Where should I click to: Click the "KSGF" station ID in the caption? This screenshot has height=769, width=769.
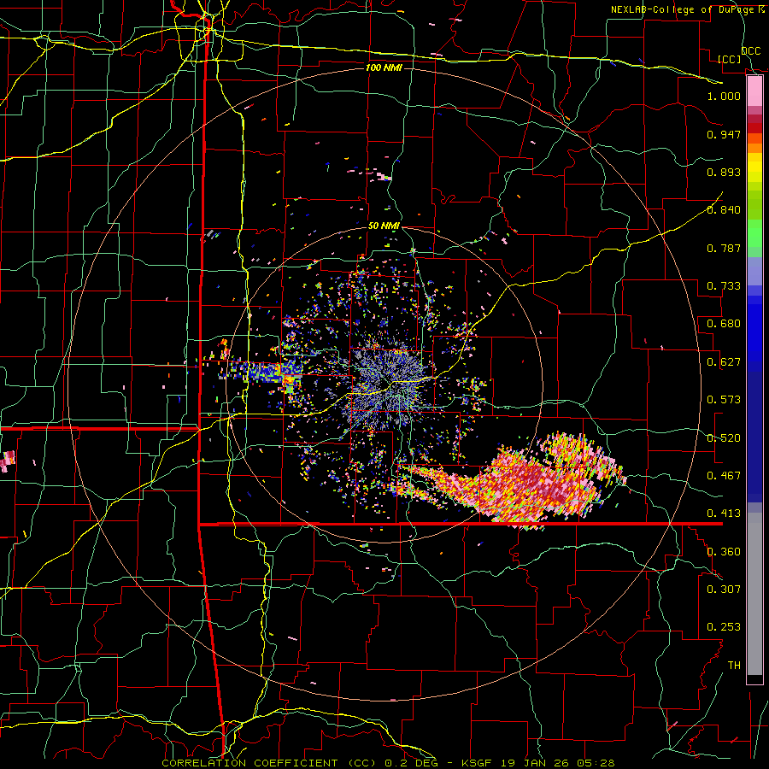(475, 763)
